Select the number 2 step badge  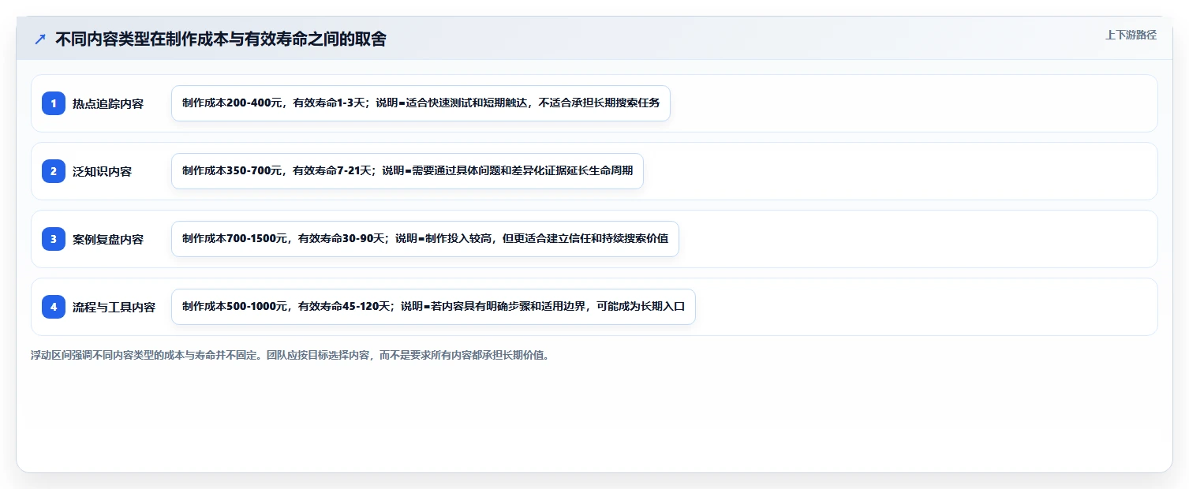pos(54,171)
